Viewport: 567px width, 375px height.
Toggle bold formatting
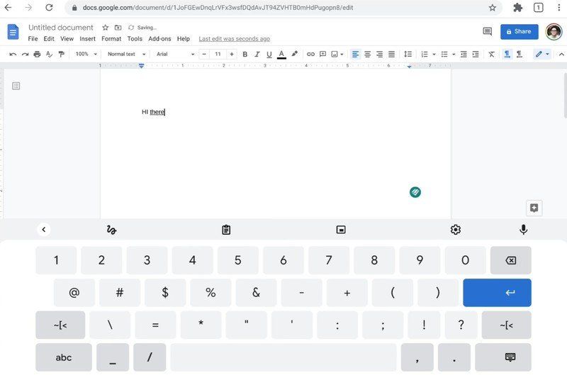click(x=245, y=55)
